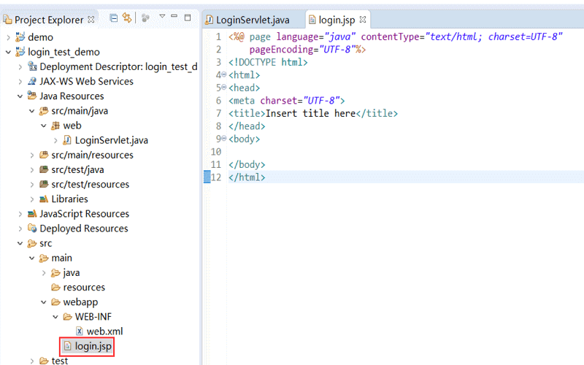Select web.xml in the tree
584x365 pixels.
pos(104,331)
